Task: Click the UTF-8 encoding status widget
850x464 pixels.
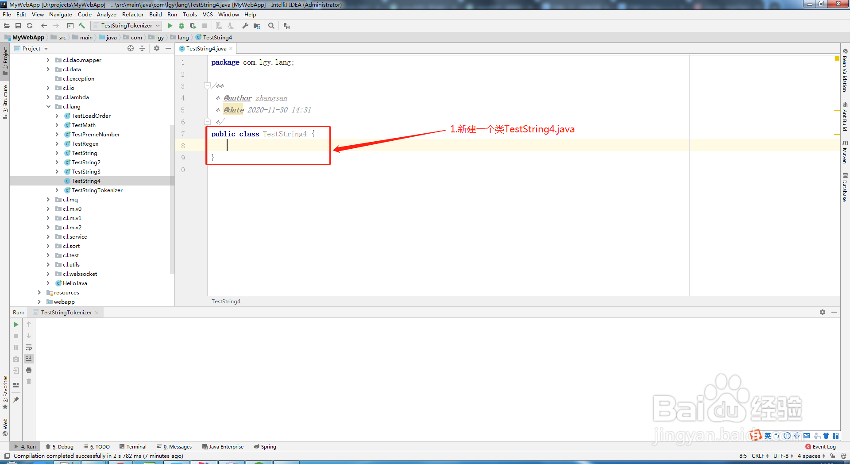Action: coord(783,456)
